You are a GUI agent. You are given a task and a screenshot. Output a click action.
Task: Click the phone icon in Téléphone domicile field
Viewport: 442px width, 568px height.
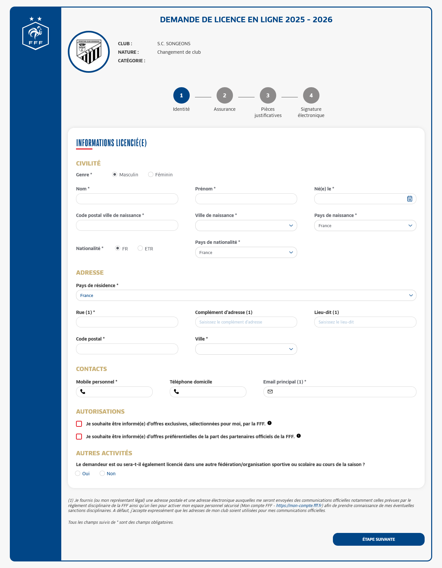177,392
